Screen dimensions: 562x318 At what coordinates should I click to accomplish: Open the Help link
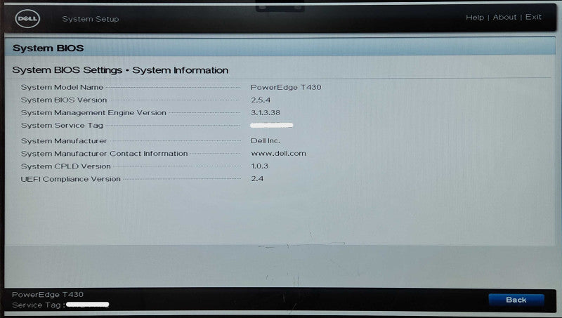pos(475,17)
